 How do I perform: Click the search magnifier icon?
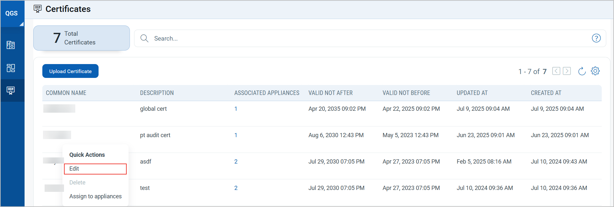click(144, 39)
